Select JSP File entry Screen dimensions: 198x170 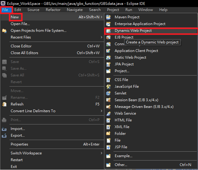151,147
